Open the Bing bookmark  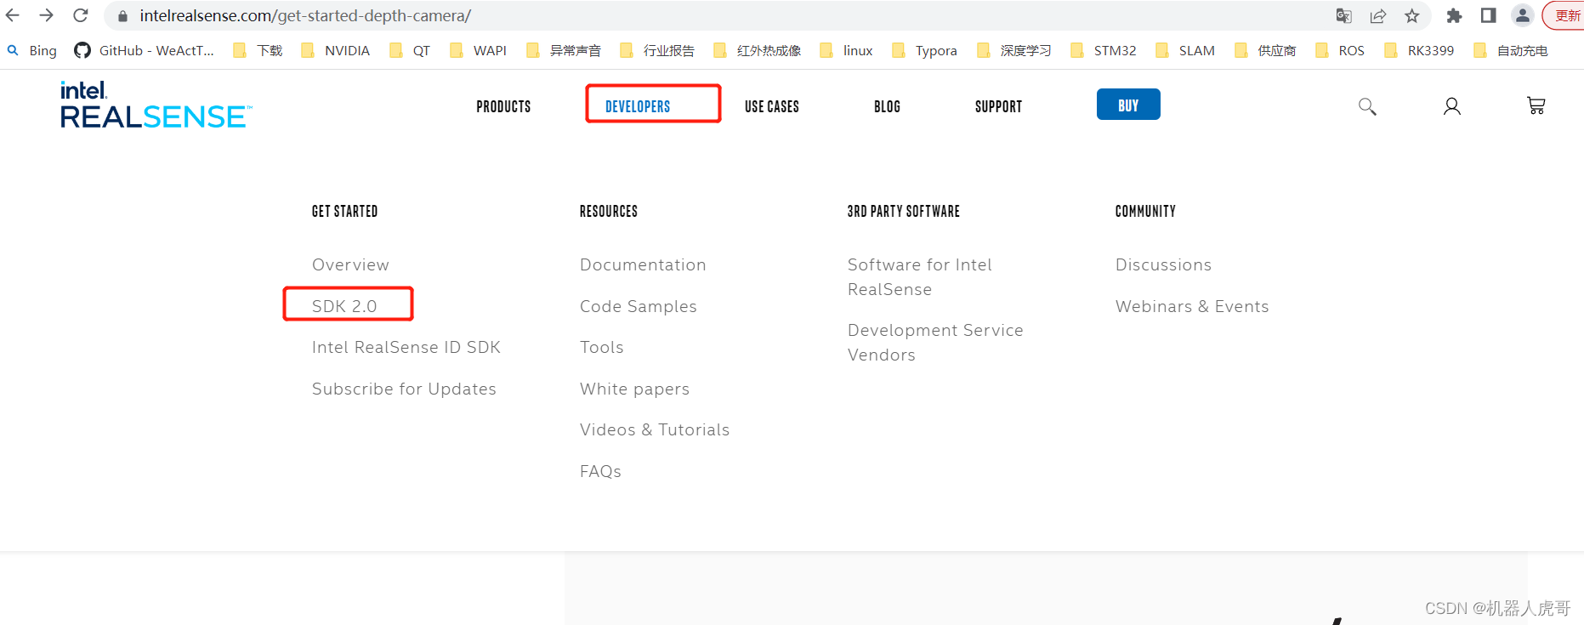[32, 50]
